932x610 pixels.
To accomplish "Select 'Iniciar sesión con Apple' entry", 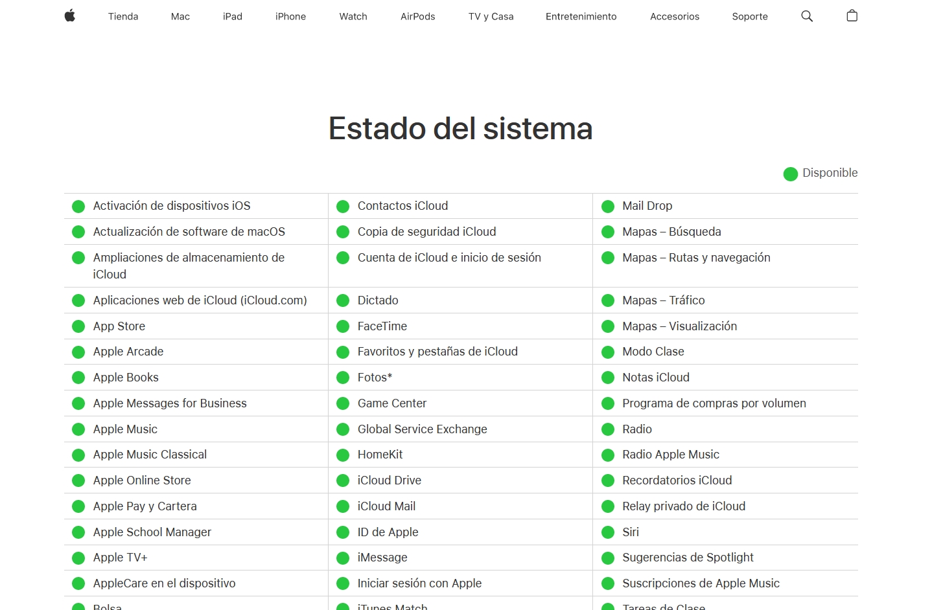I will pos(420,583).
